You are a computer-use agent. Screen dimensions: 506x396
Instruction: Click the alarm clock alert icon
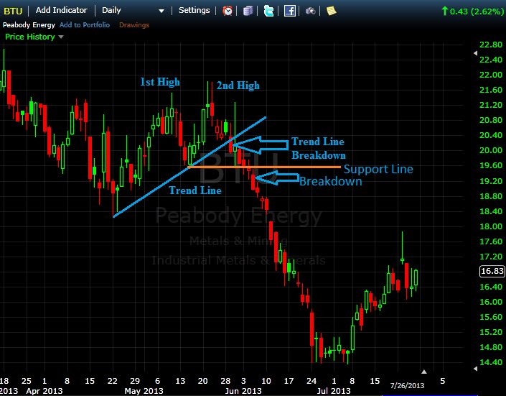tap(228, 11)
